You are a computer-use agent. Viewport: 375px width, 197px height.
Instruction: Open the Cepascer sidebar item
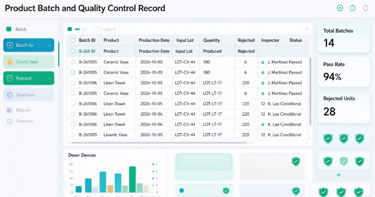(x=20, y=121)
